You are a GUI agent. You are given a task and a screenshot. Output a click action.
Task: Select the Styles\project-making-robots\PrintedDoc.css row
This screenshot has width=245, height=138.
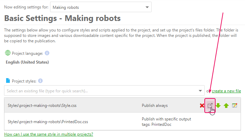122,121
